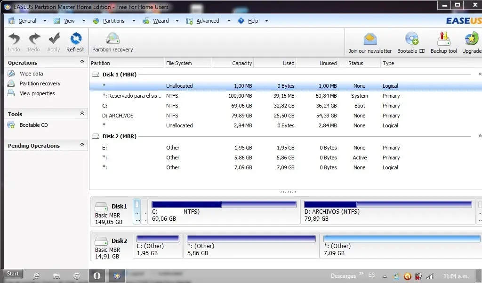Sort by the Used column header
Viewport: 482px width, 283px height.
[x=275, y=63]
